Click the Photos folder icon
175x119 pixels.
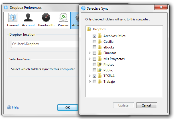click(x=99, y=64)
